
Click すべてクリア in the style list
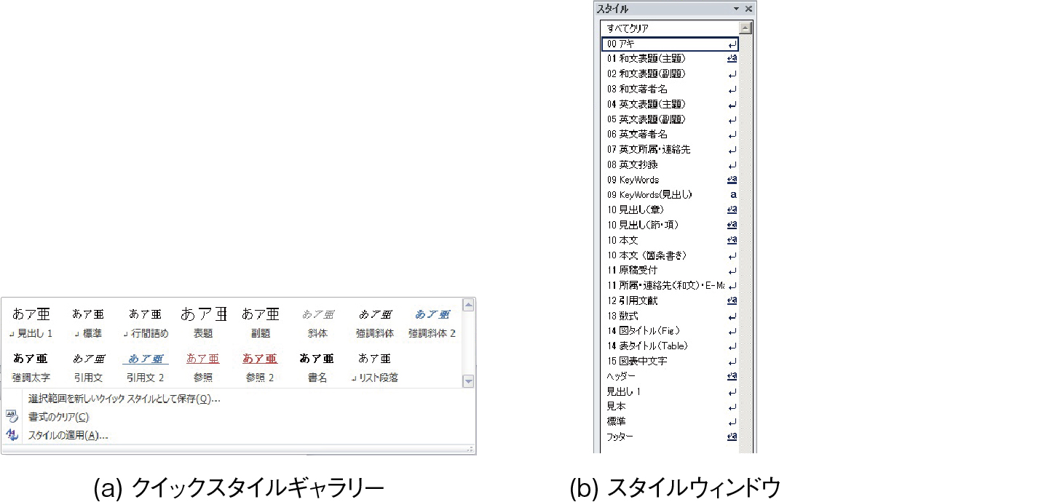670,28
